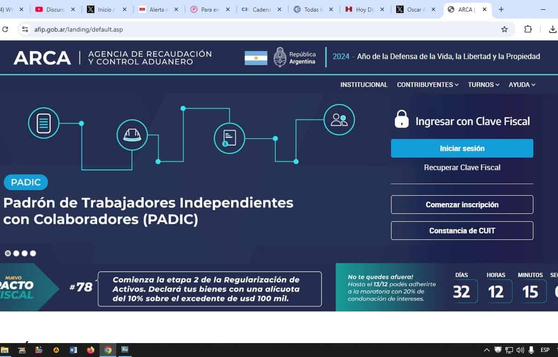Viewport: 558px width, 357px height.
Task: Open the Padrón de Trabajadores Independientes headline
Action: click(148, 211)
